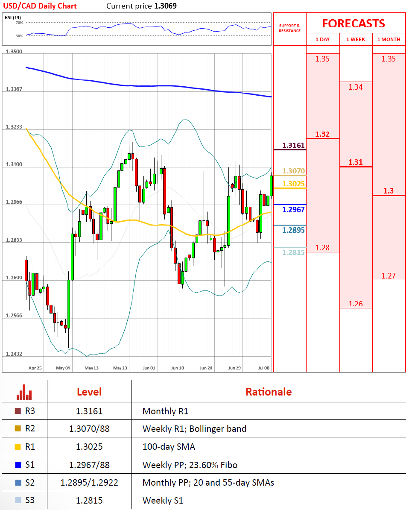Switch to the 1 WEEK forecast column
Screen dimensions: 412x510
pyautogui.click(x=356, y=39)
